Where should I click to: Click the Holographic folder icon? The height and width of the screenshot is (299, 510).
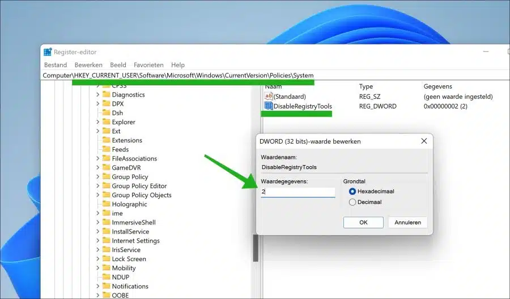107,203
